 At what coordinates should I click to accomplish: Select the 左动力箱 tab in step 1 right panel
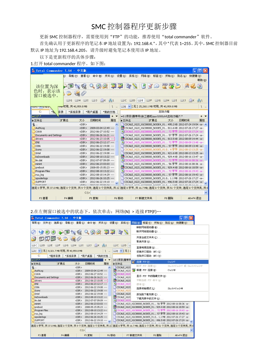point(164,112)
